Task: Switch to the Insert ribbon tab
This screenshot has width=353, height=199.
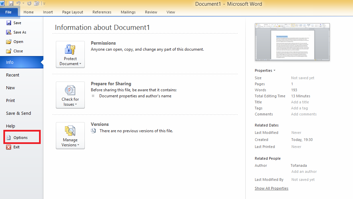Action: coord(48,12)
